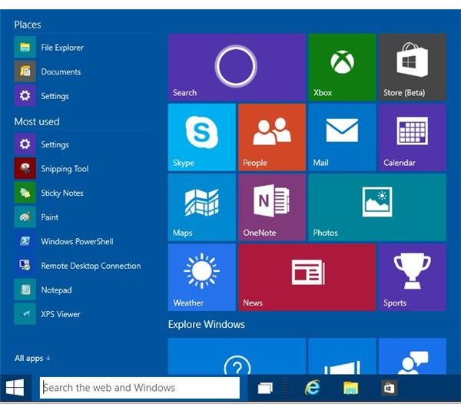This screenshot has height=407, width=461.
Task: Click the Windows PowerShell icon
Action: (x=25, y=241)
